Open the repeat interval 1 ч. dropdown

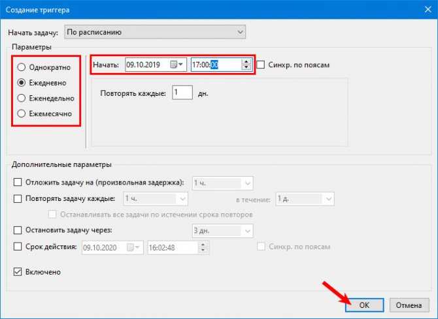click(156, 199)
